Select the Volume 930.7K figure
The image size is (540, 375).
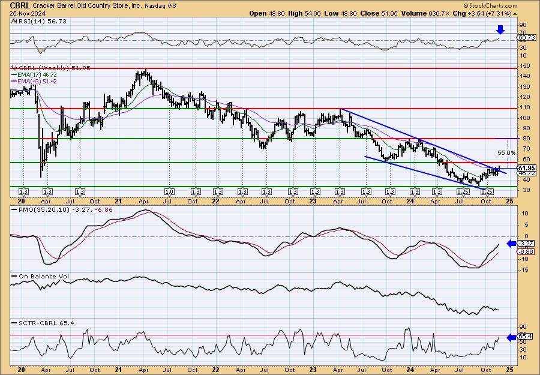pyautogui.click(x=425, y=13)
